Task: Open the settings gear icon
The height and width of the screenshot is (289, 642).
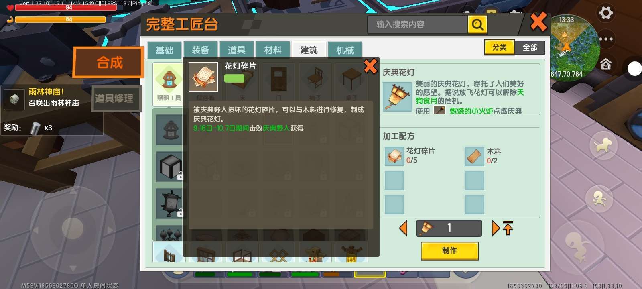Action: point(606,13)
